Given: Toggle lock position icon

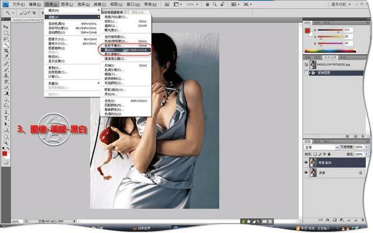Looking at the screenshot, I should coord(324,154).
